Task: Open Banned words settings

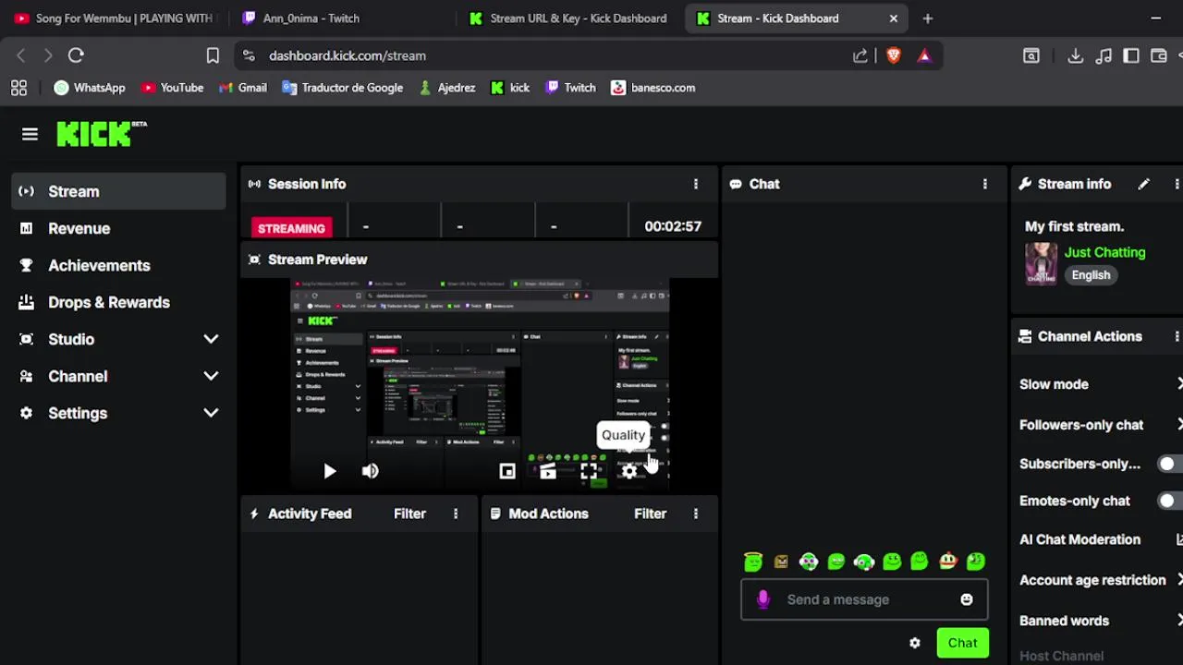Action: pos(1100,621)
